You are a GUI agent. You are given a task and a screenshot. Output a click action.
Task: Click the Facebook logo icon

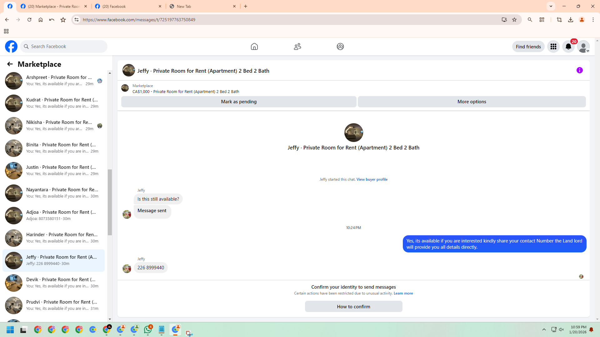point(11,46)
